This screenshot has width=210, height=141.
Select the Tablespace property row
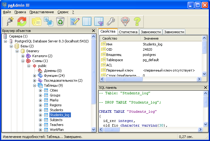coord(151,60)
